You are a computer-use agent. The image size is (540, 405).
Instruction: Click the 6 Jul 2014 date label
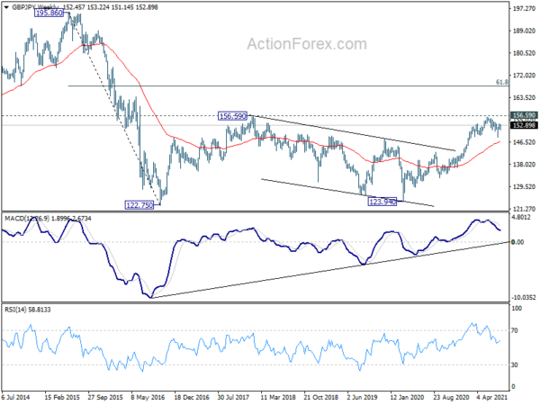pyautogui.click(x=15, y=398)
